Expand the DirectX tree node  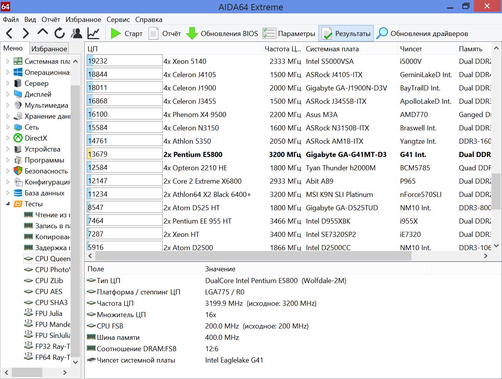pyautogui.click(x=8, y=138)
